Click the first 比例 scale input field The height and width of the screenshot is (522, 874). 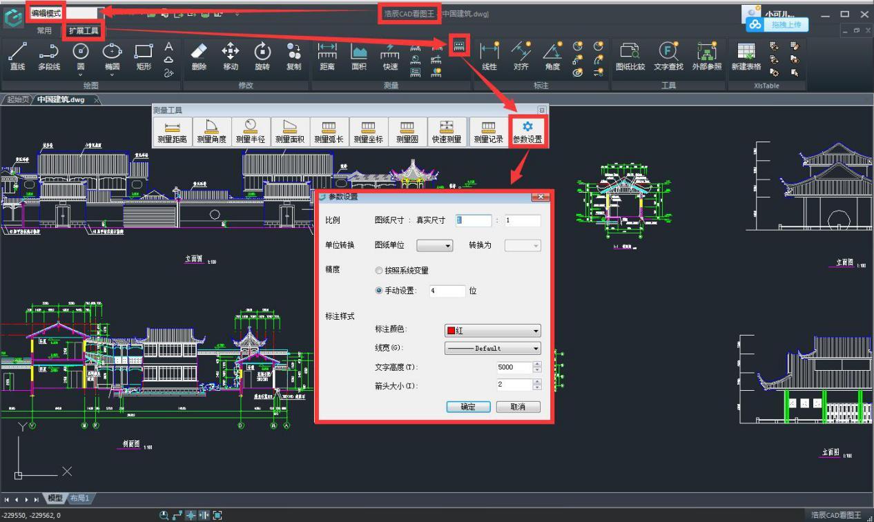(473, 220)
